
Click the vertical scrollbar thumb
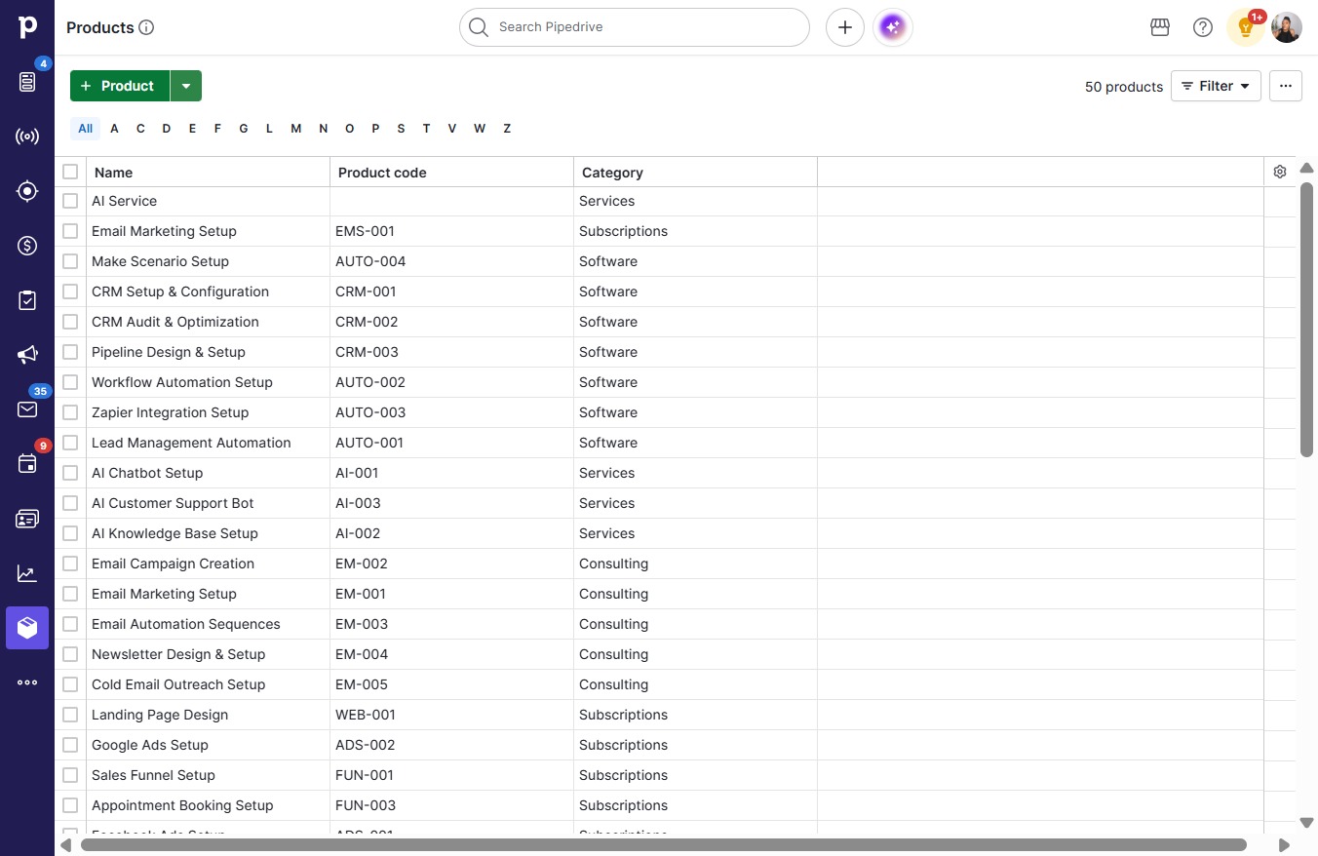[x=1306, y=320]
